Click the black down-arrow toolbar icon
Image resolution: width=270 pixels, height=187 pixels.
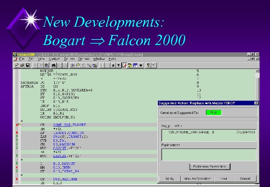click(x=118, y=65)
